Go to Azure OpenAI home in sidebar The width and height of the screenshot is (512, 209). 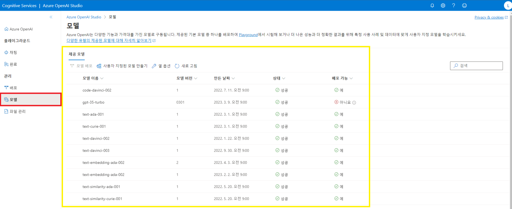point(18,29)
